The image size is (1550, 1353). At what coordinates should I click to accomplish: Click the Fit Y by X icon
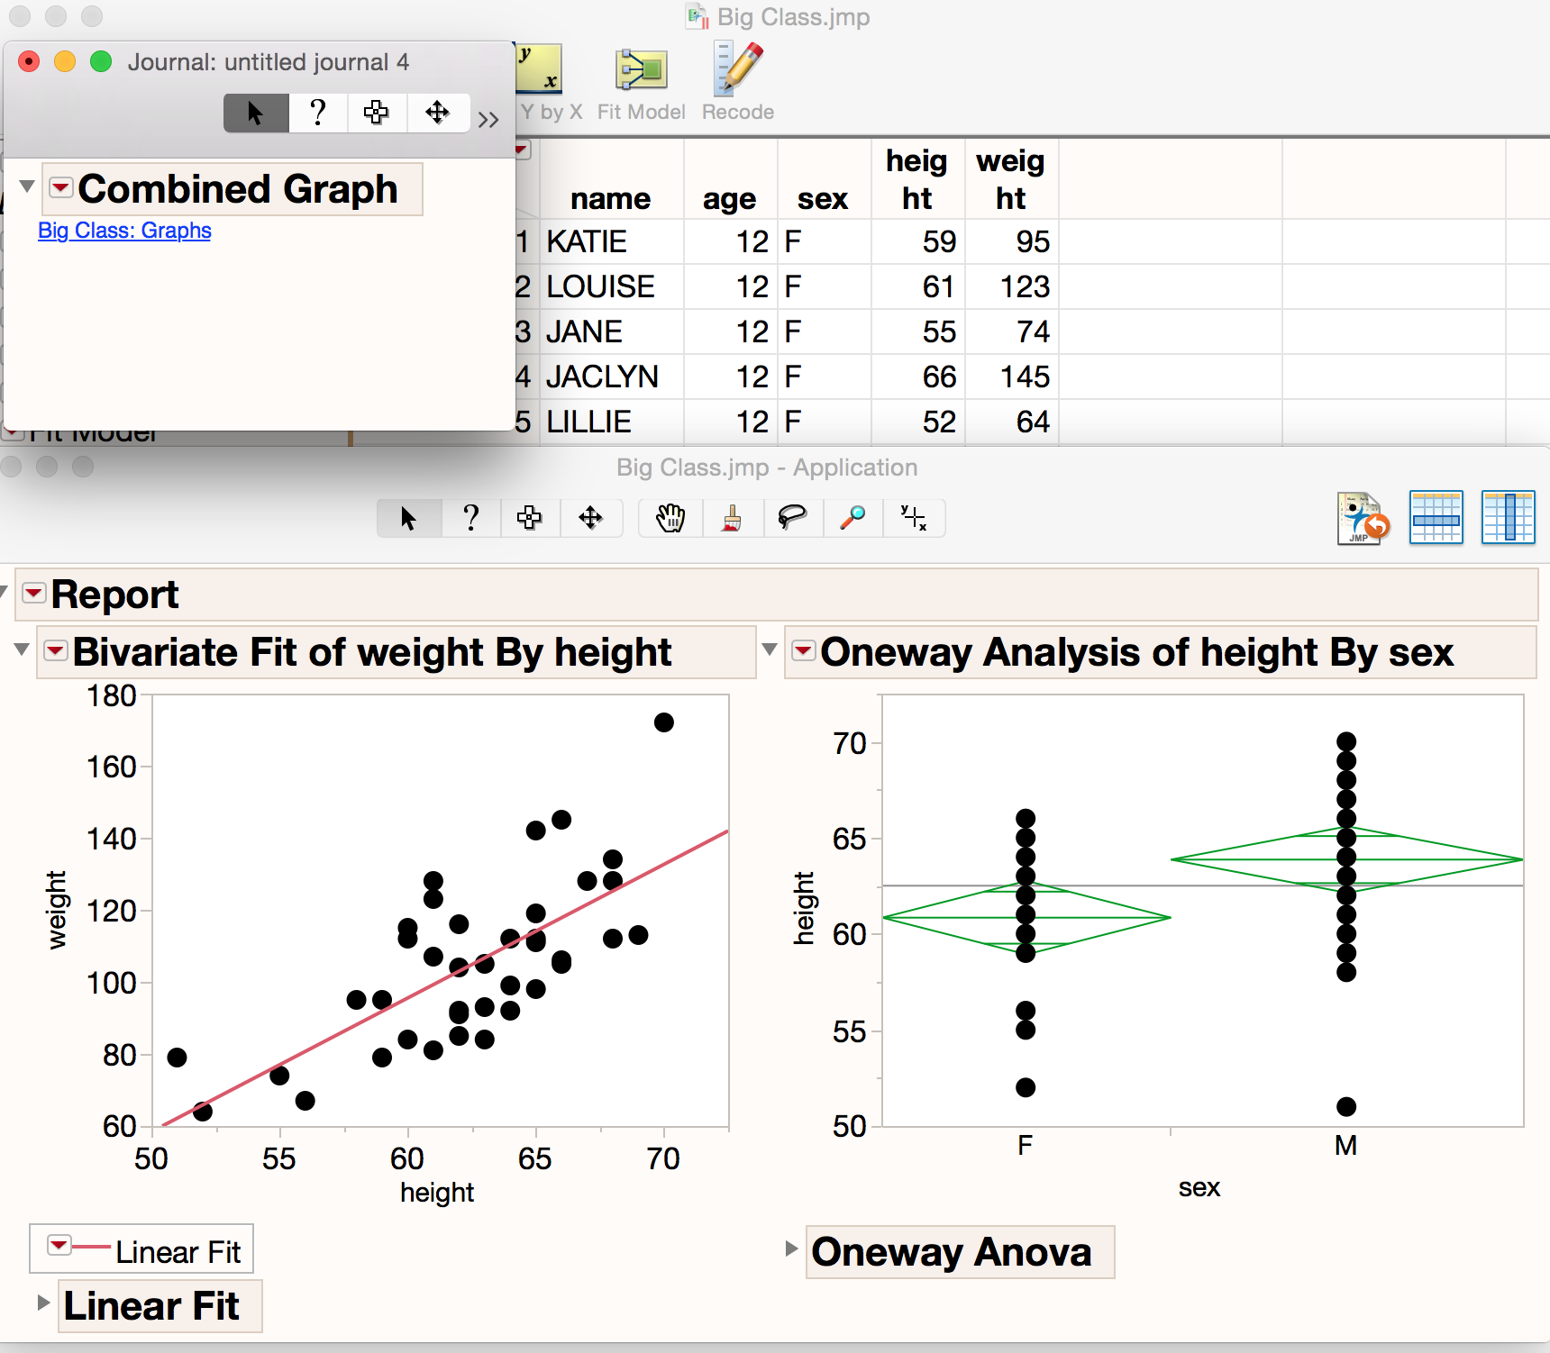click(x=539, y=70)
